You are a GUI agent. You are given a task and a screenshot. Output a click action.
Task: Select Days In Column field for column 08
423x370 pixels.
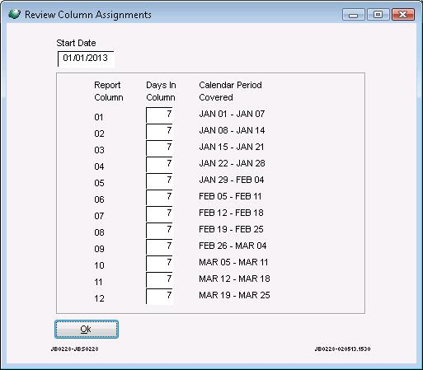(159, 230)
